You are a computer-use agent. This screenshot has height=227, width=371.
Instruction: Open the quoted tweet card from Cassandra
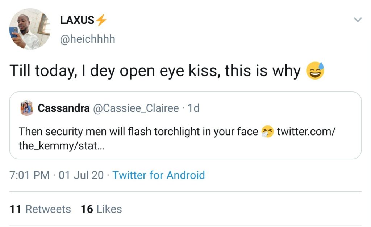(x=217, y=148)
